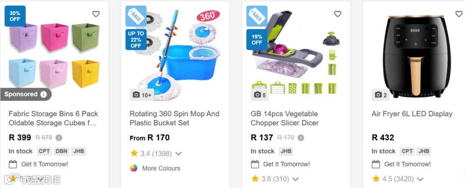465x188 pixels.
Task: Expand Vegetable Chopper 3.6 rating chevron
Action: [x=295, y=179]
